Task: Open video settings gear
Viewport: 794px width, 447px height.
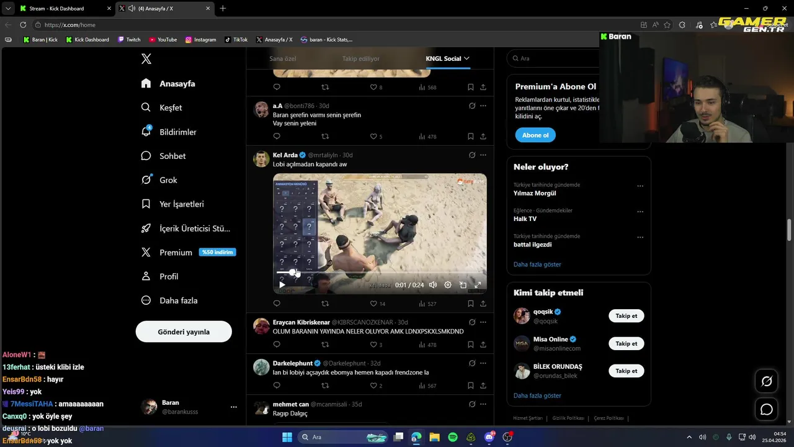Action: tap(448, 285)
